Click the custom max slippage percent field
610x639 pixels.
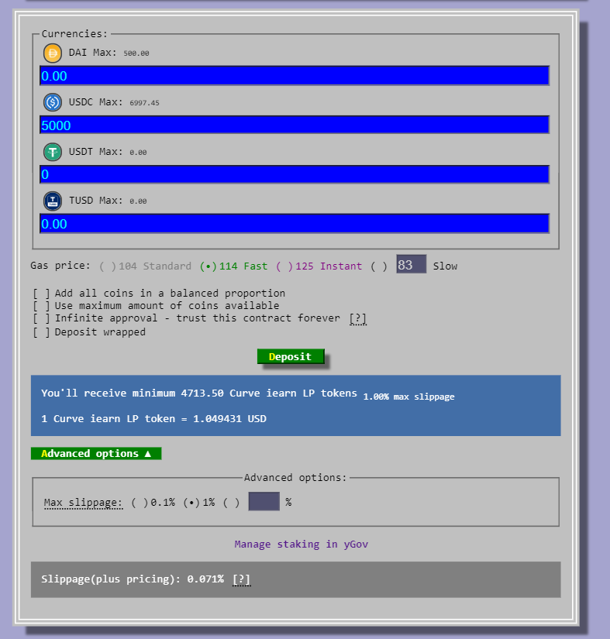point(264,502)
